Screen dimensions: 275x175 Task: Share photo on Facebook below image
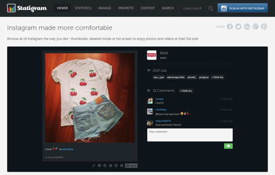pyautogui.click(x=99, y=165)
